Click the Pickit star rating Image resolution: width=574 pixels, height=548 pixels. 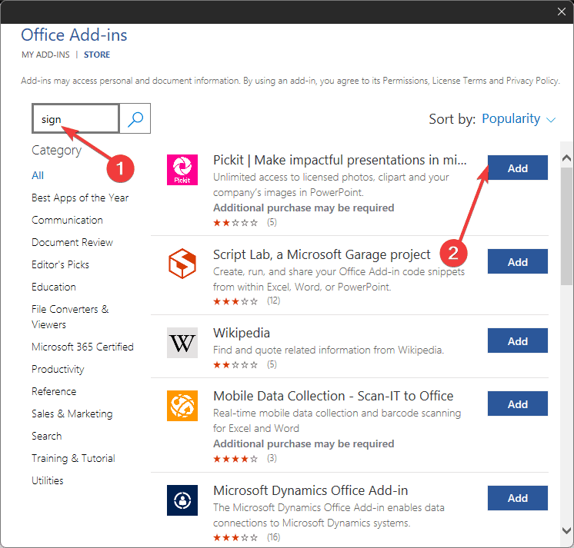click(x=235, y=223)
